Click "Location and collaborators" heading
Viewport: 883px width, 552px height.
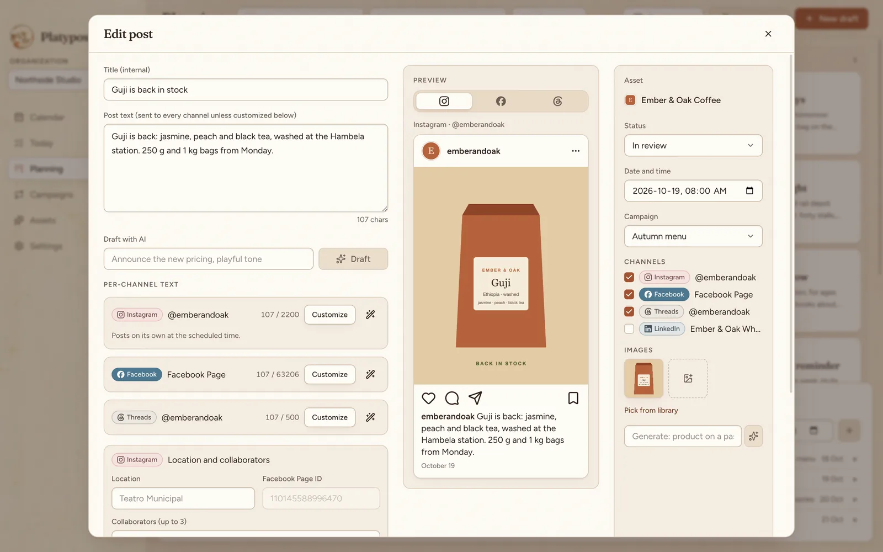tap(219, 460)
